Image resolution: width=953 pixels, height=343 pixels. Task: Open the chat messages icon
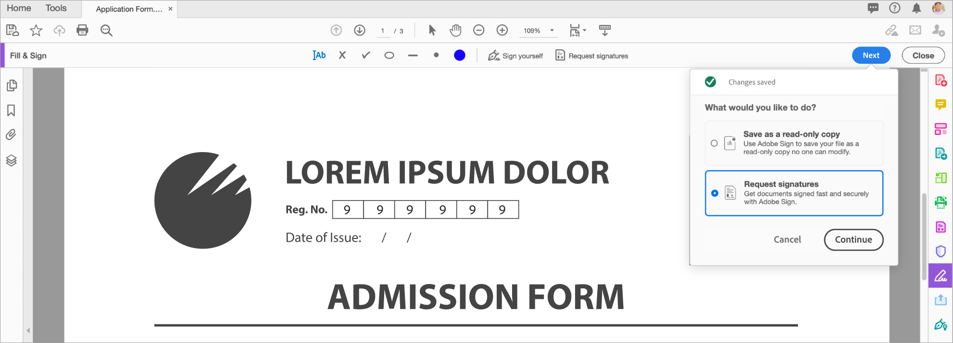[x=873, y=8]
